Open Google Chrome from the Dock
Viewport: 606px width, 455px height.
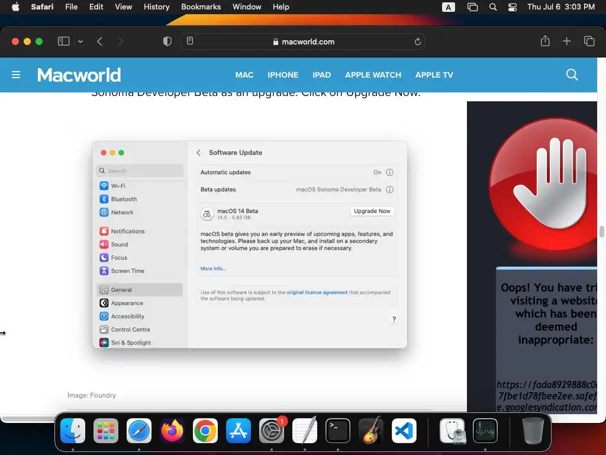tap(205, 431)
